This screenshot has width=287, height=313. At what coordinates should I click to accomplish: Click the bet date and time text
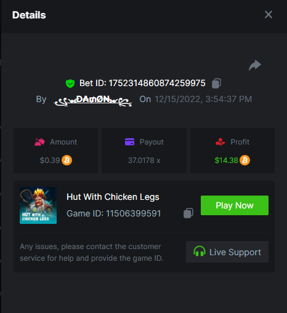(x=203, y=99)
